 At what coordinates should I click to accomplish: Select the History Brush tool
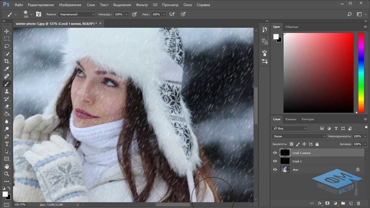coord(7,99)
